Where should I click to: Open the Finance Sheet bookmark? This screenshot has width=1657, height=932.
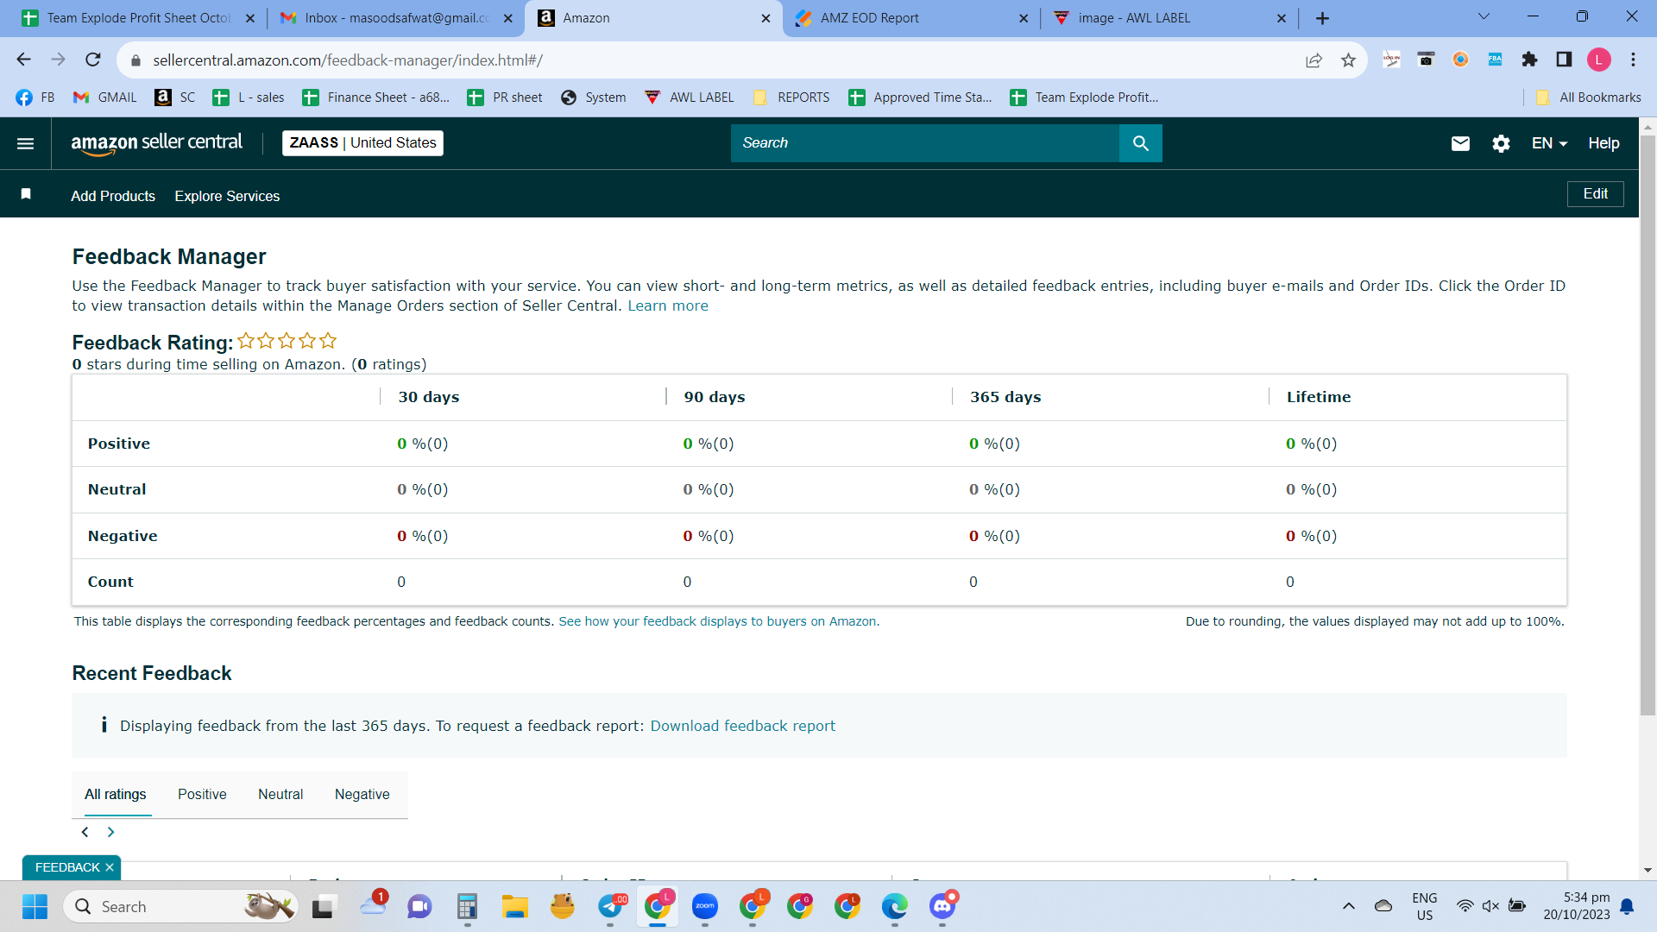click(x=376, y=98)
